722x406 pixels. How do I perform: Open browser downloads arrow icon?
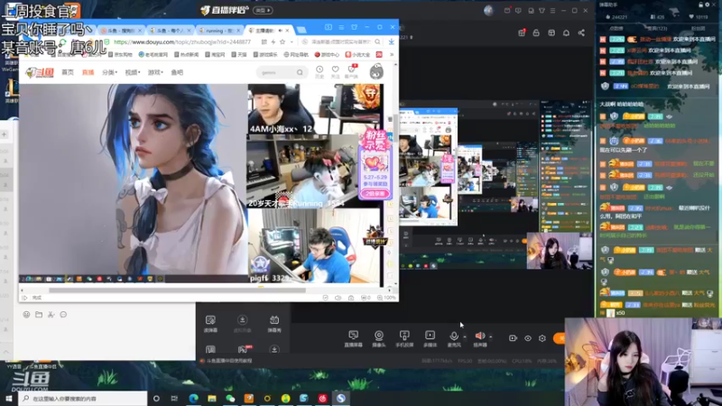pyautogui.click(x=391, y=42)
